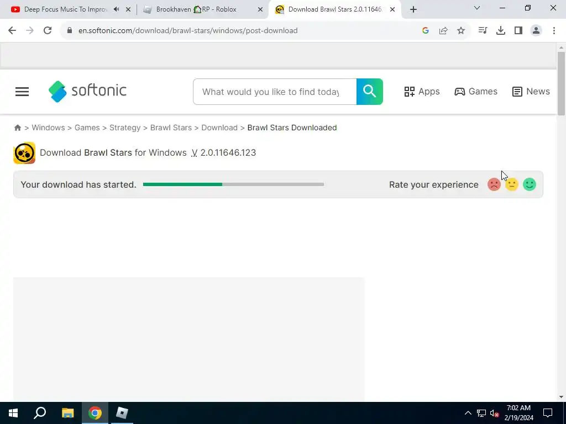Open the Chrome profile avatar
Image resolution: width=566 pixels, height=424 pixels.
point(536,31)
